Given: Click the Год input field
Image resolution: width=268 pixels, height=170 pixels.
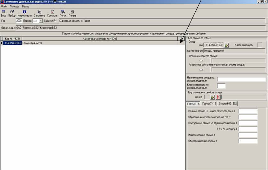Looking at the screenshot, I should click(19, 21).
